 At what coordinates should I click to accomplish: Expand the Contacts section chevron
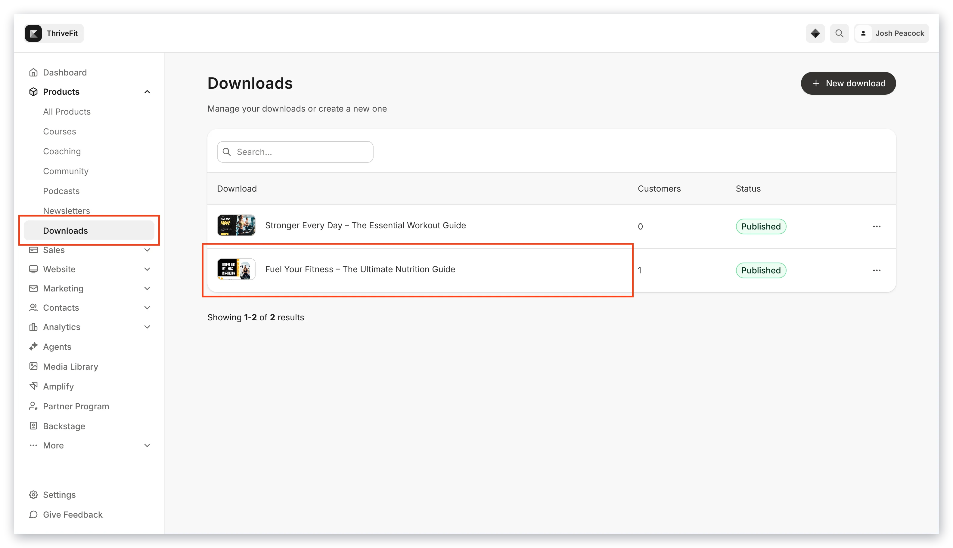[x=147, y=307]
